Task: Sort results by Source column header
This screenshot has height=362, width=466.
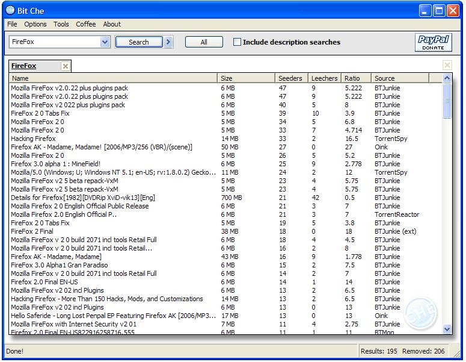Action: click(x=400, y=78)
